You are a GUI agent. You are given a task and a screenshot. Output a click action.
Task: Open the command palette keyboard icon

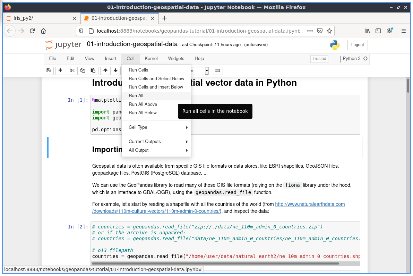(x=217, y=70)
